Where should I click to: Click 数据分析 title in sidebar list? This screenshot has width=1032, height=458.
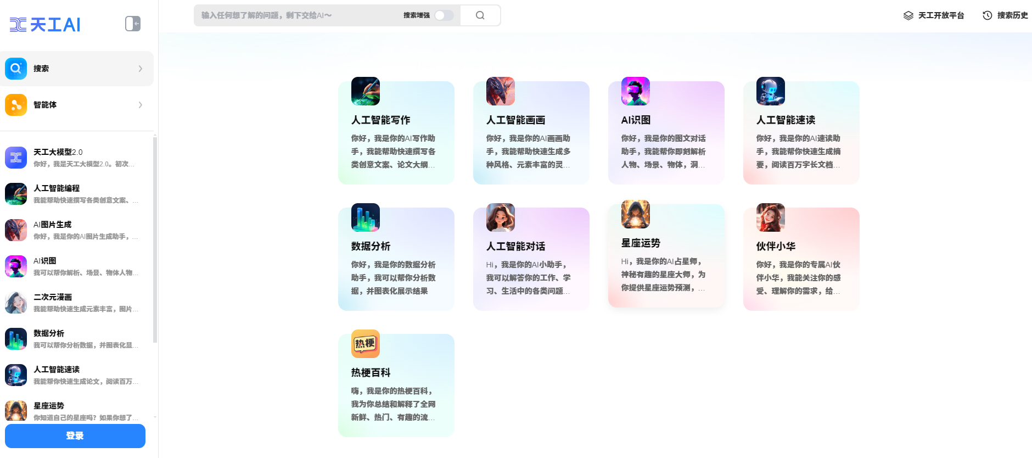tap(49, 333)
